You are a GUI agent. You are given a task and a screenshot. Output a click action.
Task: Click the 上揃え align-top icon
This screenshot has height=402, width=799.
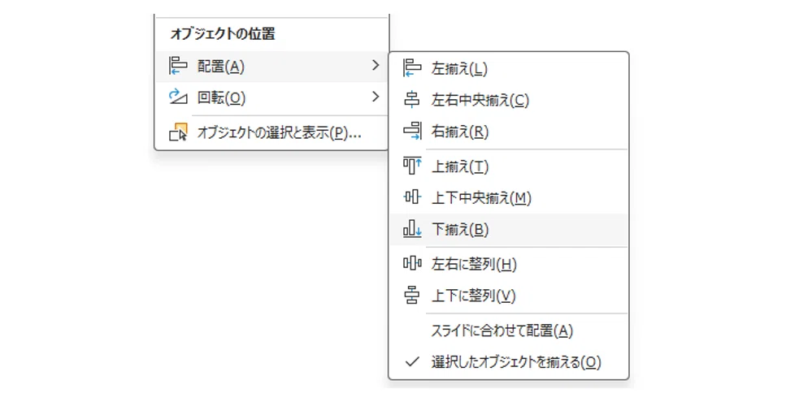tap(412, 166)
